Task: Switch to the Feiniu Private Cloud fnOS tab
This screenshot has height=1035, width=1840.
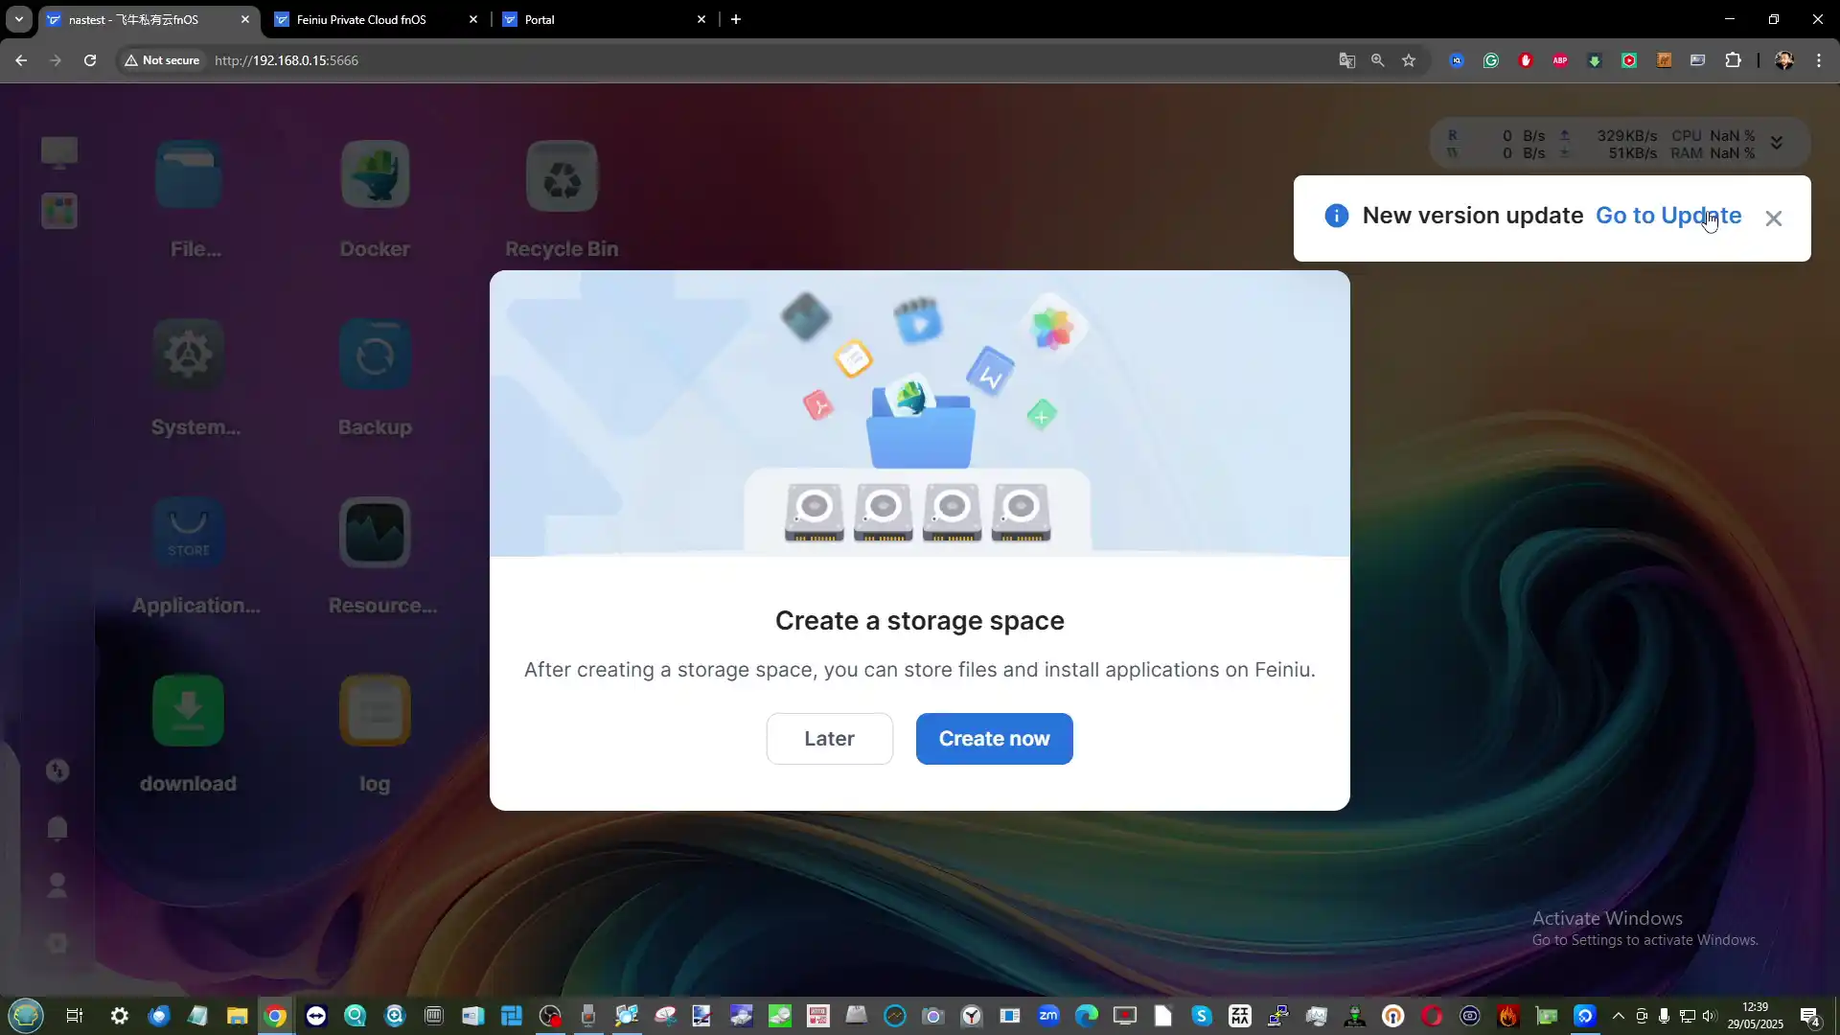Action: 376,19
